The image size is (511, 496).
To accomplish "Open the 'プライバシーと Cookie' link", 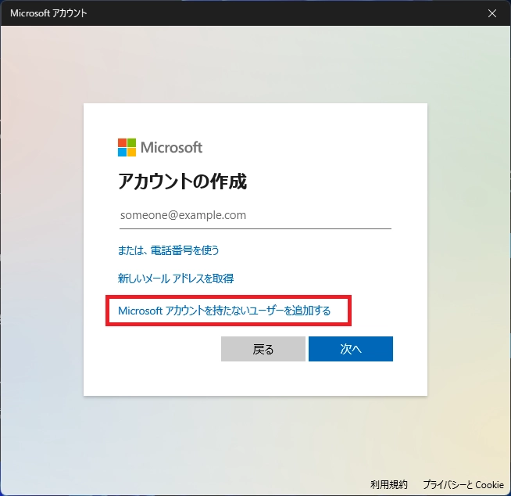I will point(463,484).
